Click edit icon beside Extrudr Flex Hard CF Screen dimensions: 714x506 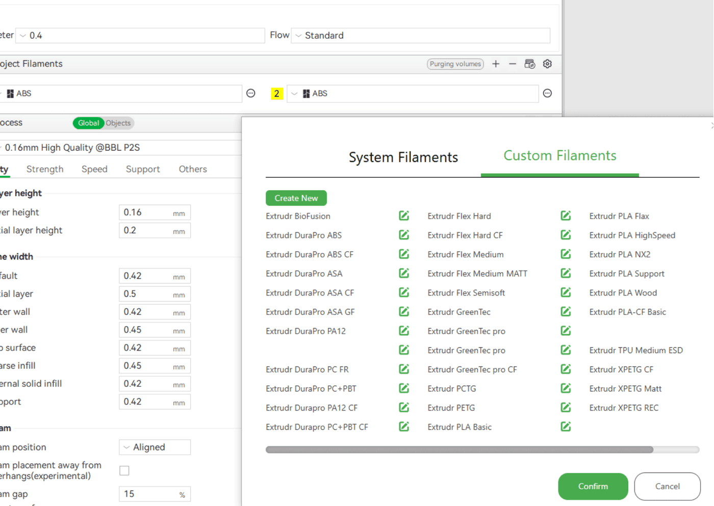tap(566, 235)
